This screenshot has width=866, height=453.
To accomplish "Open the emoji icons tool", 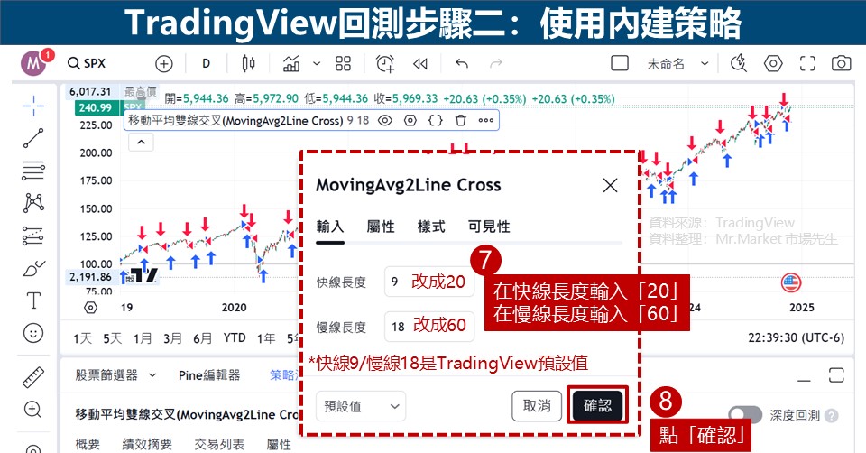I will point(33,333).
